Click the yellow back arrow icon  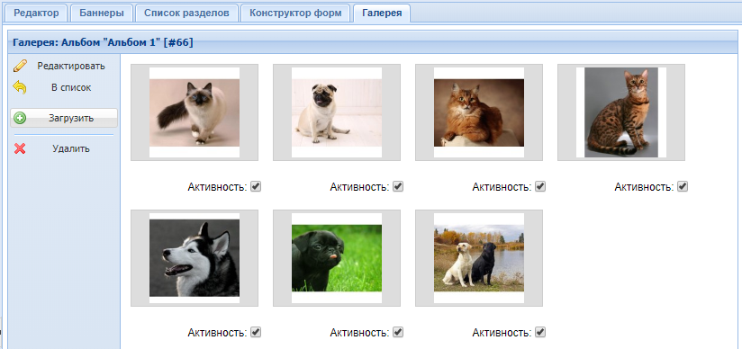[x=20, y=87]
